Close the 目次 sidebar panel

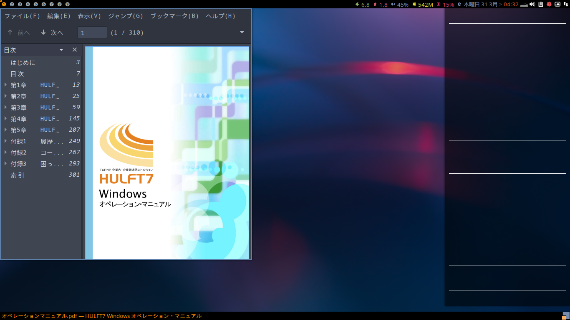coord(75,50)
